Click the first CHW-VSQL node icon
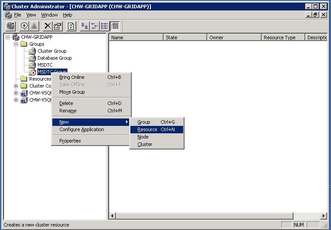331x230 pixels. pyautogui.click(x=24, y=93)
